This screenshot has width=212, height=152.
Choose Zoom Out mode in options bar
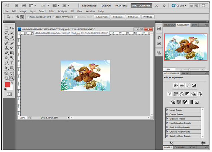click(x=22, y=17)
